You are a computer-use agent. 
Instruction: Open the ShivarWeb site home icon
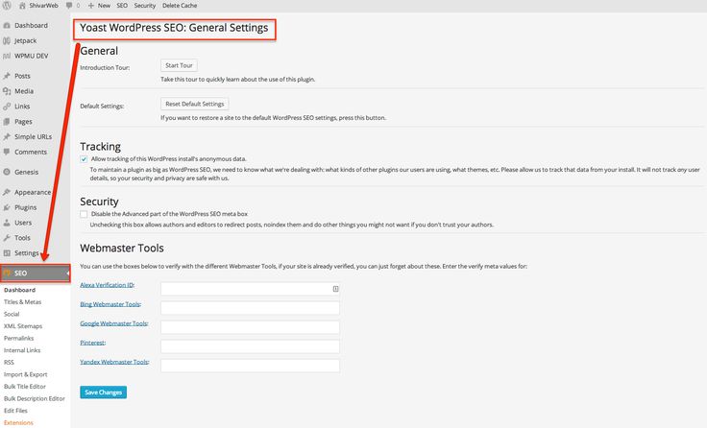22,6
